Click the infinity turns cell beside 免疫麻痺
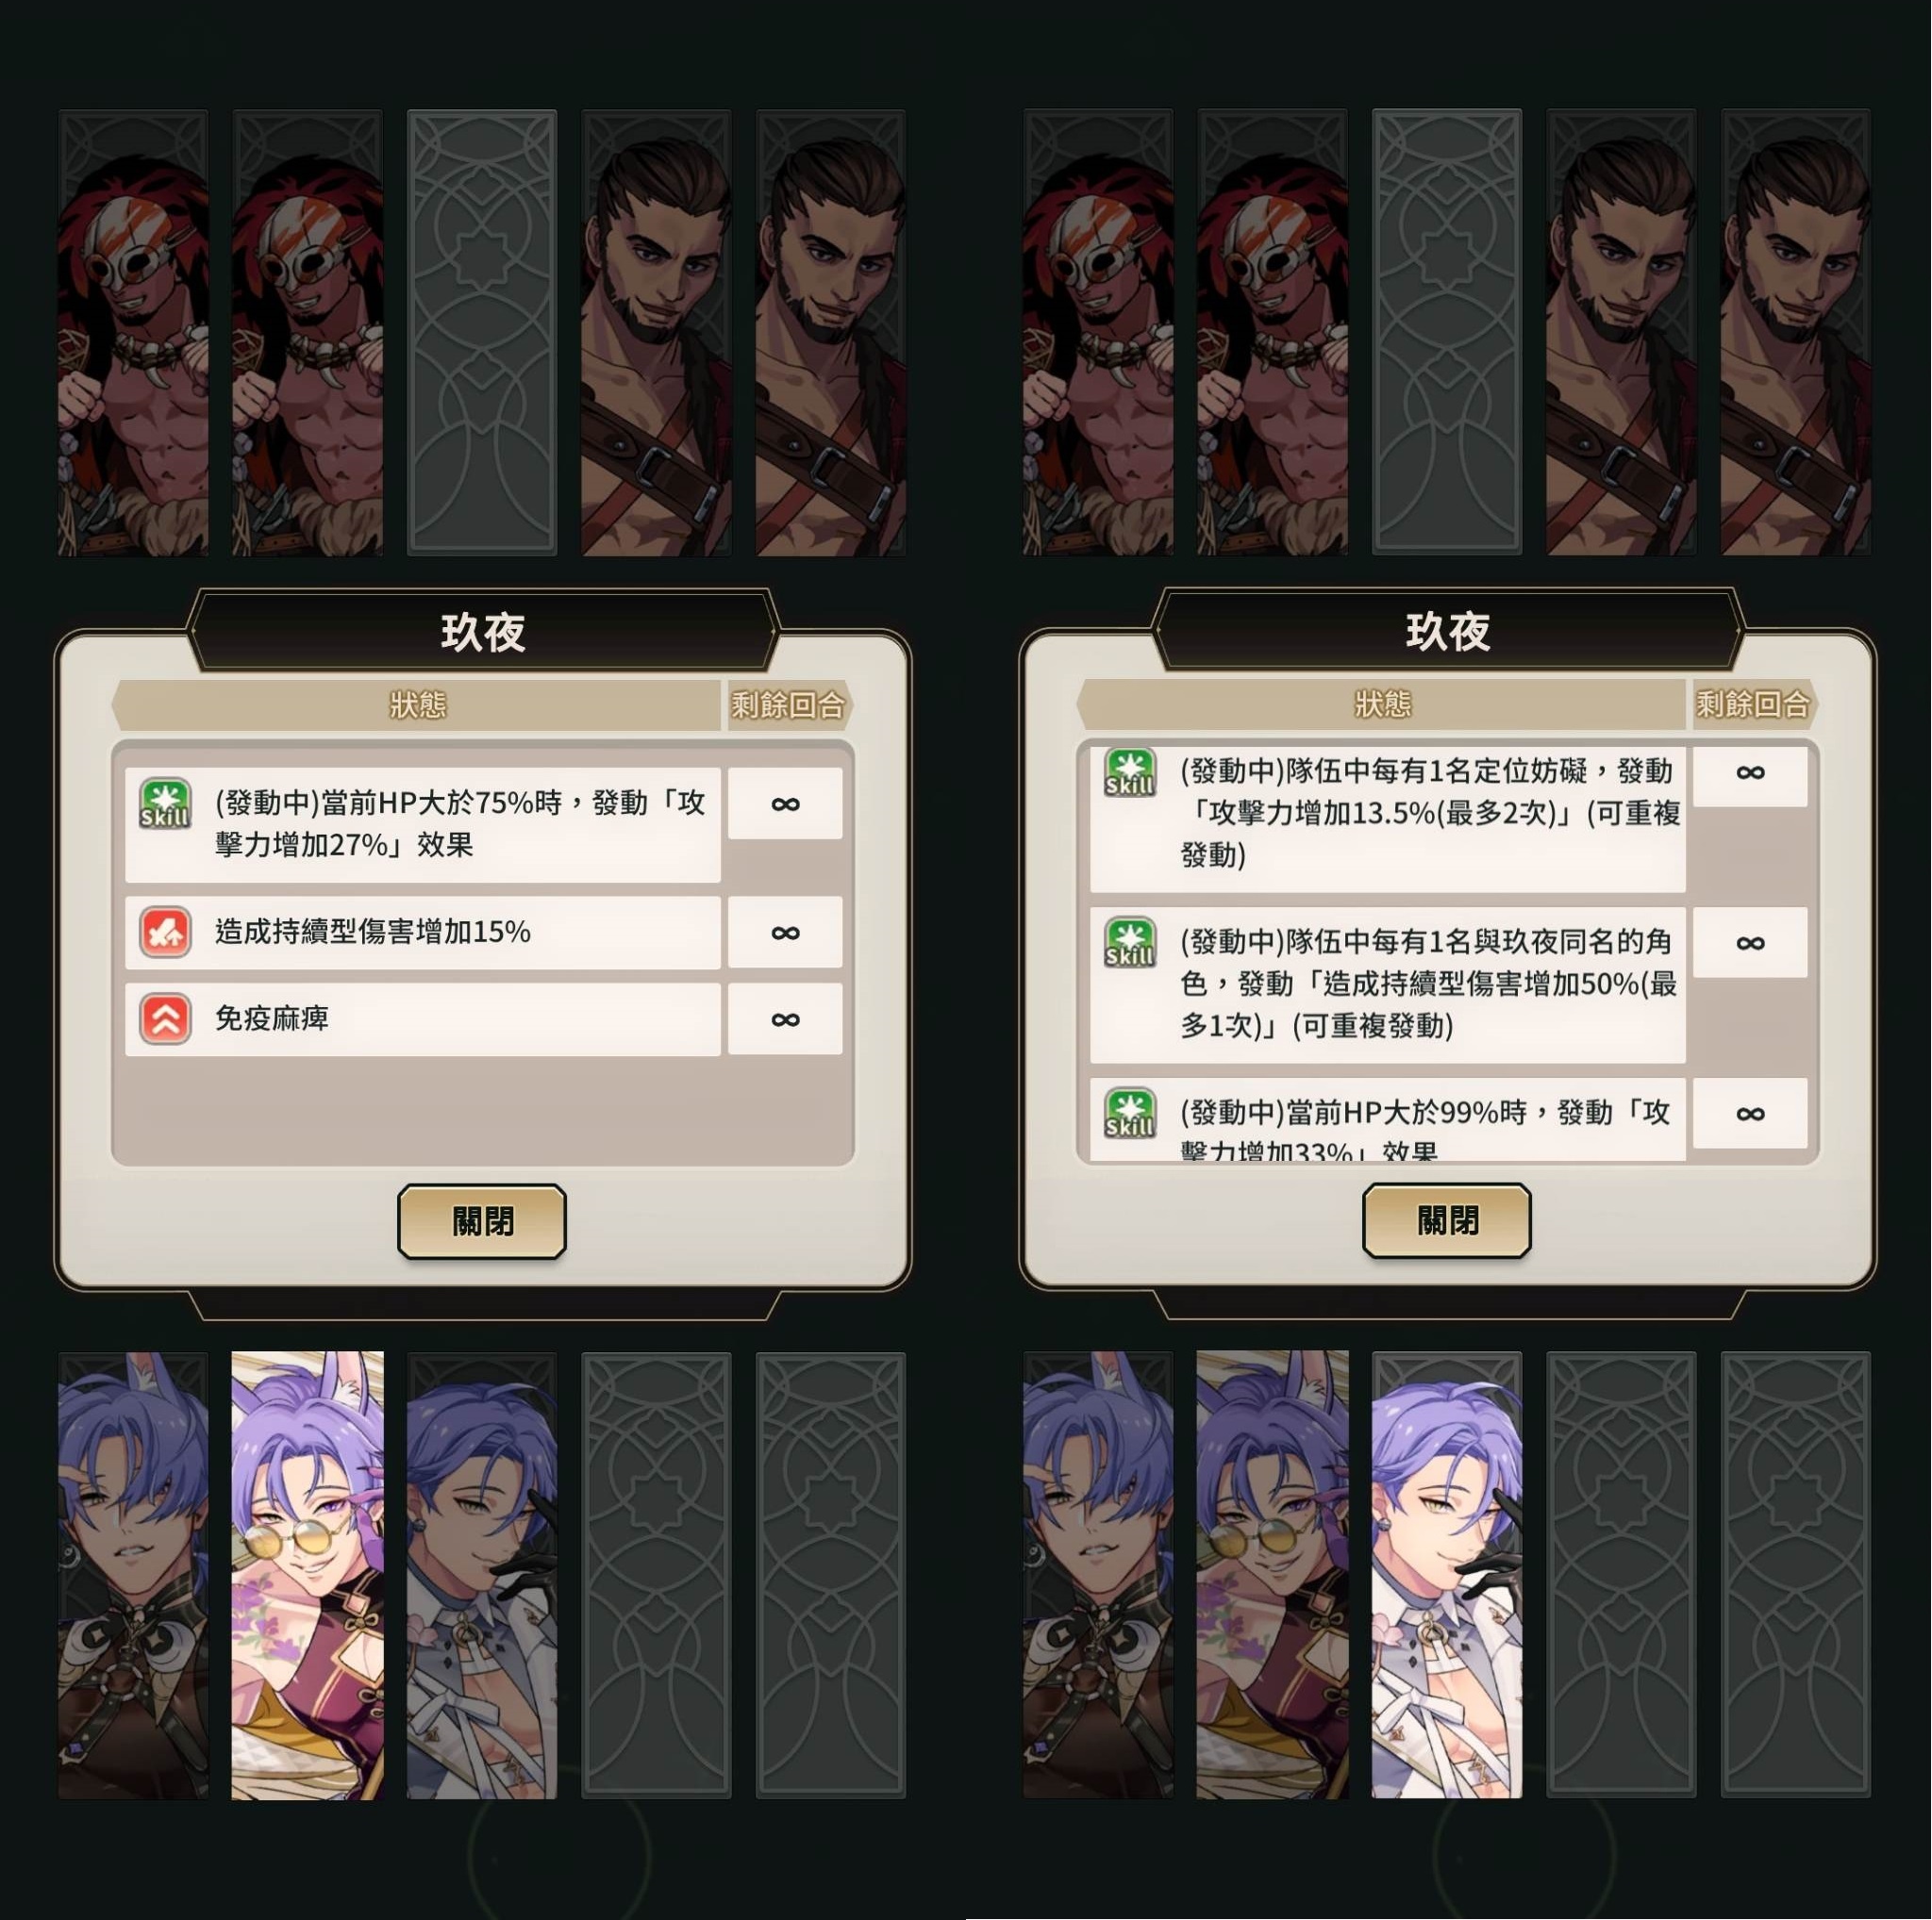Screen dimensions: 1932x1920 (x=785, y=1019)
